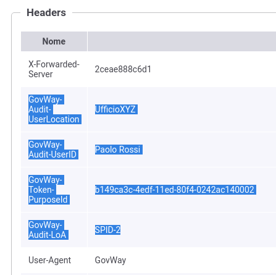Click the empty value column header

tap(182, 41)
